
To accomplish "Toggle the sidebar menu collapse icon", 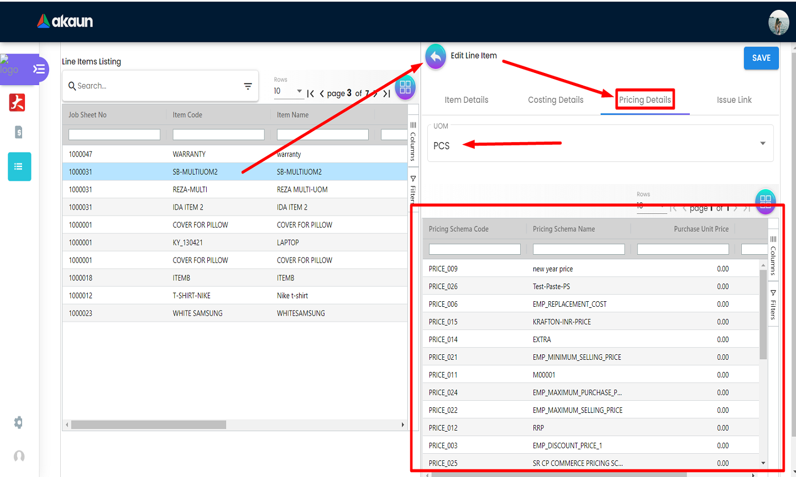I will pos(39,69).
